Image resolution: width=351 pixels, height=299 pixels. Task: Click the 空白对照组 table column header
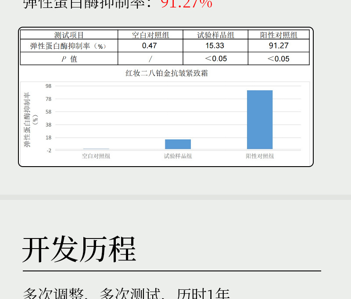[x=150, y=35]
